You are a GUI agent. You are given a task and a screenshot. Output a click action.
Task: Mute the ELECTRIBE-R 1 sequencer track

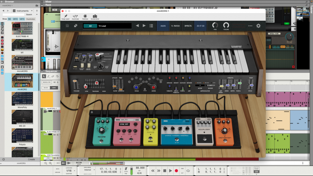(x=54, y=135)
